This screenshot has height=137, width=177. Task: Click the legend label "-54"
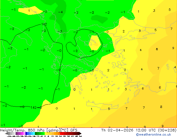point(9,136)
